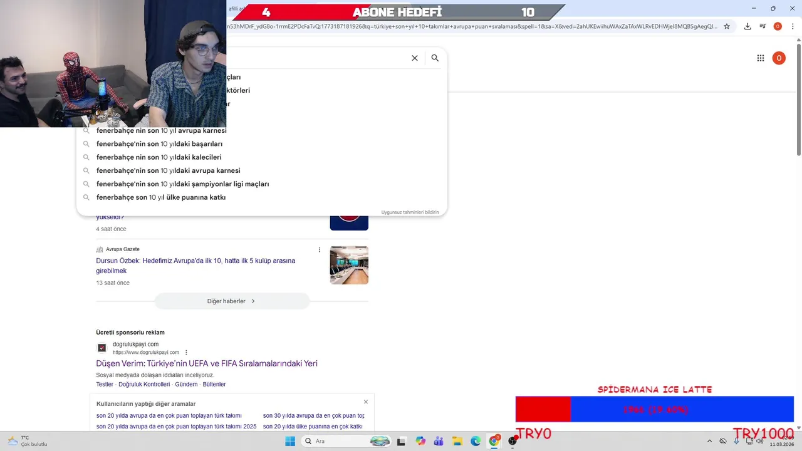Viewport: 802px width, 451px height.
Task: Click the taskbar search field 'Ara'
Action: point(346,441)
